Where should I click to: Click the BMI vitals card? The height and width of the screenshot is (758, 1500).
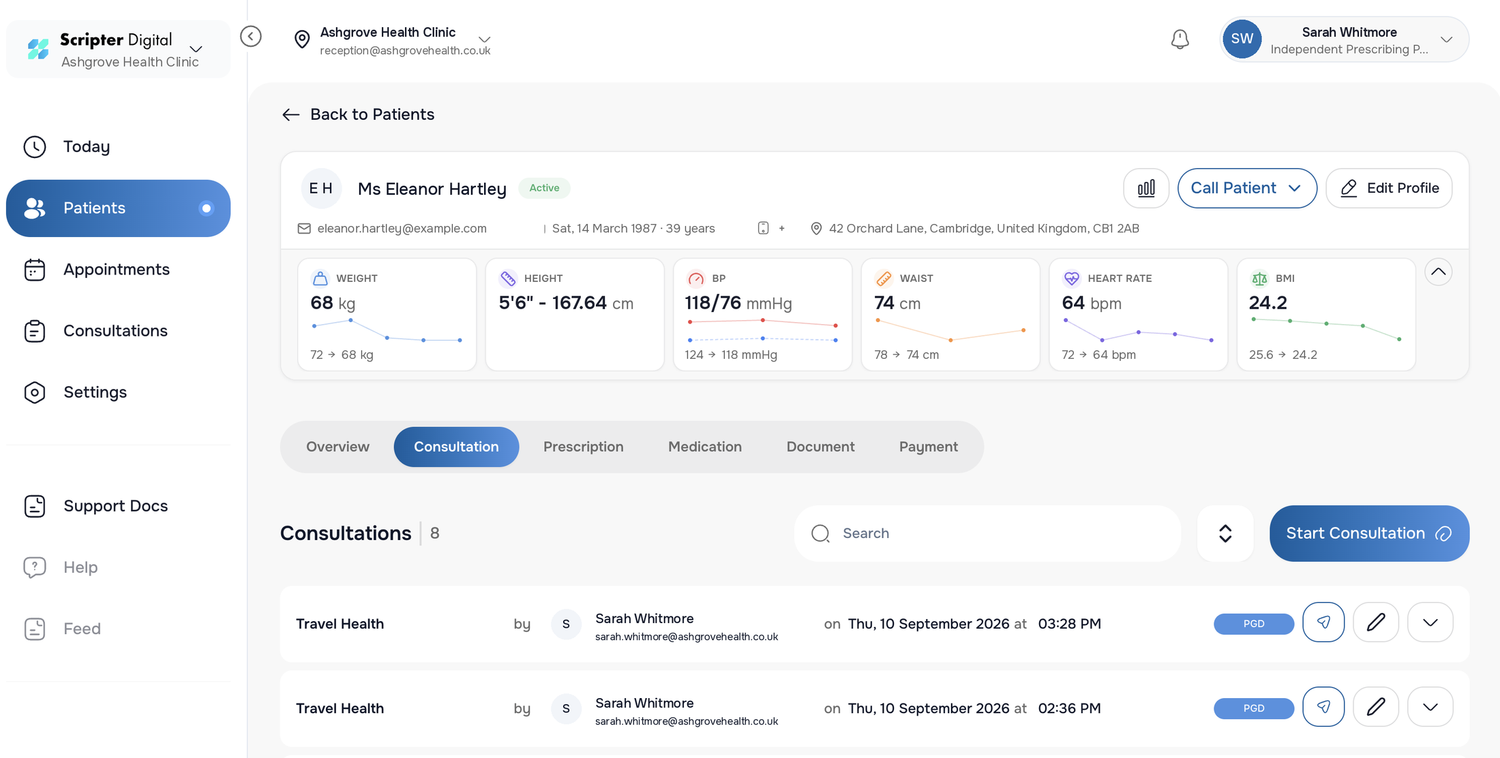[1326, 315]
